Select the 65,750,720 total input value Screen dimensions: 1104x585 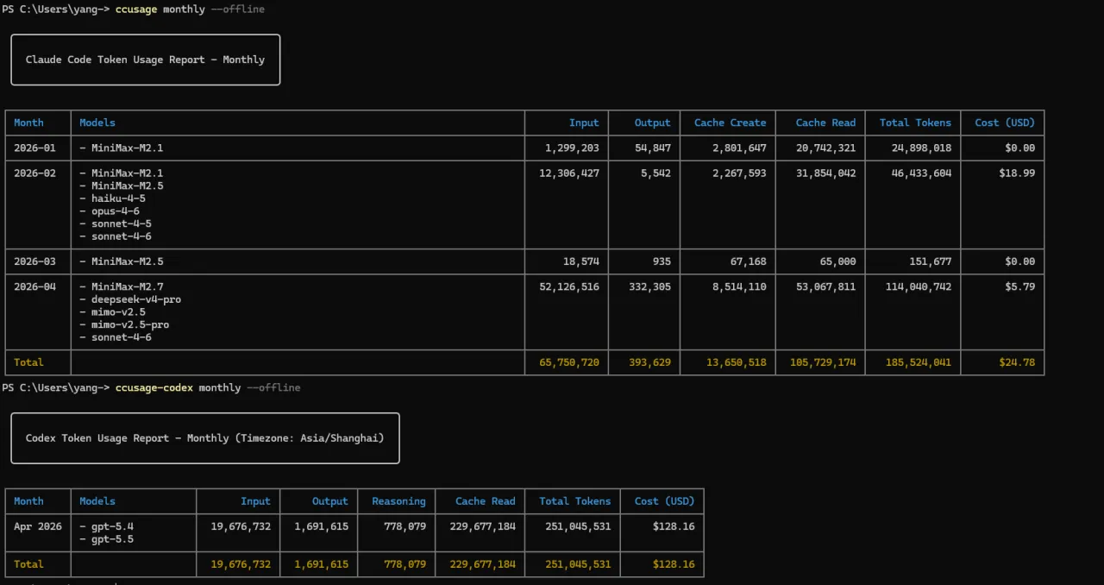click(568, 362)
